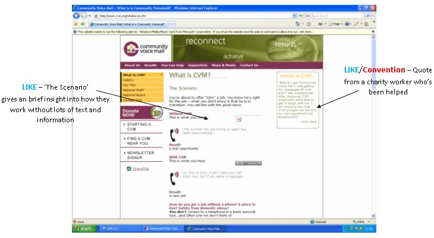Open the Find a CVM Near You link
The height and width of the screenshot is (238, 434).
click(139, 141)
